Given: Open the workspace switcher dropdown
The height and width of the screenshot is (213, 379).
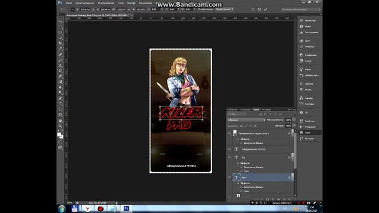Looking at the screenshot, I should pos(301,9).
